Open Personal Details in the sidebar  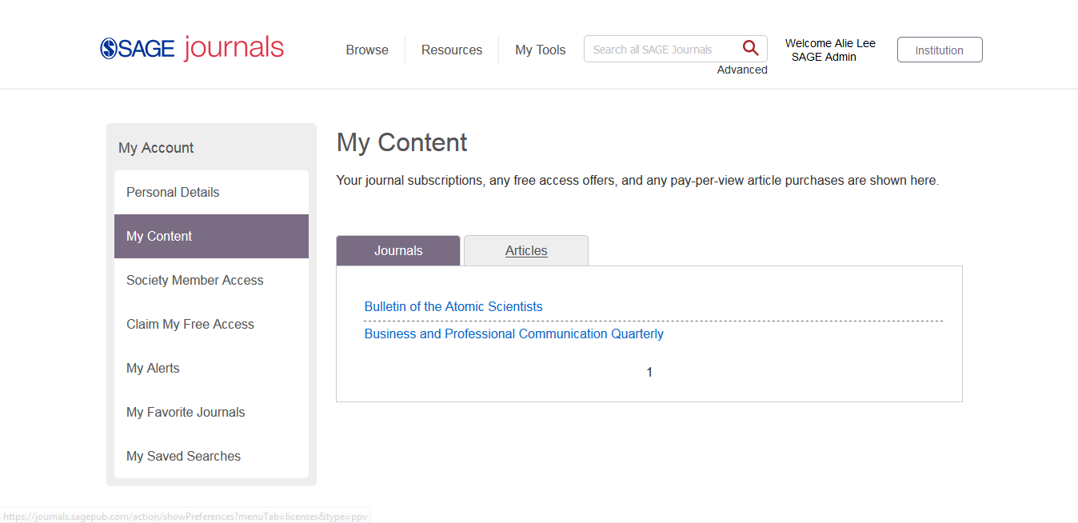coord(211,192)
